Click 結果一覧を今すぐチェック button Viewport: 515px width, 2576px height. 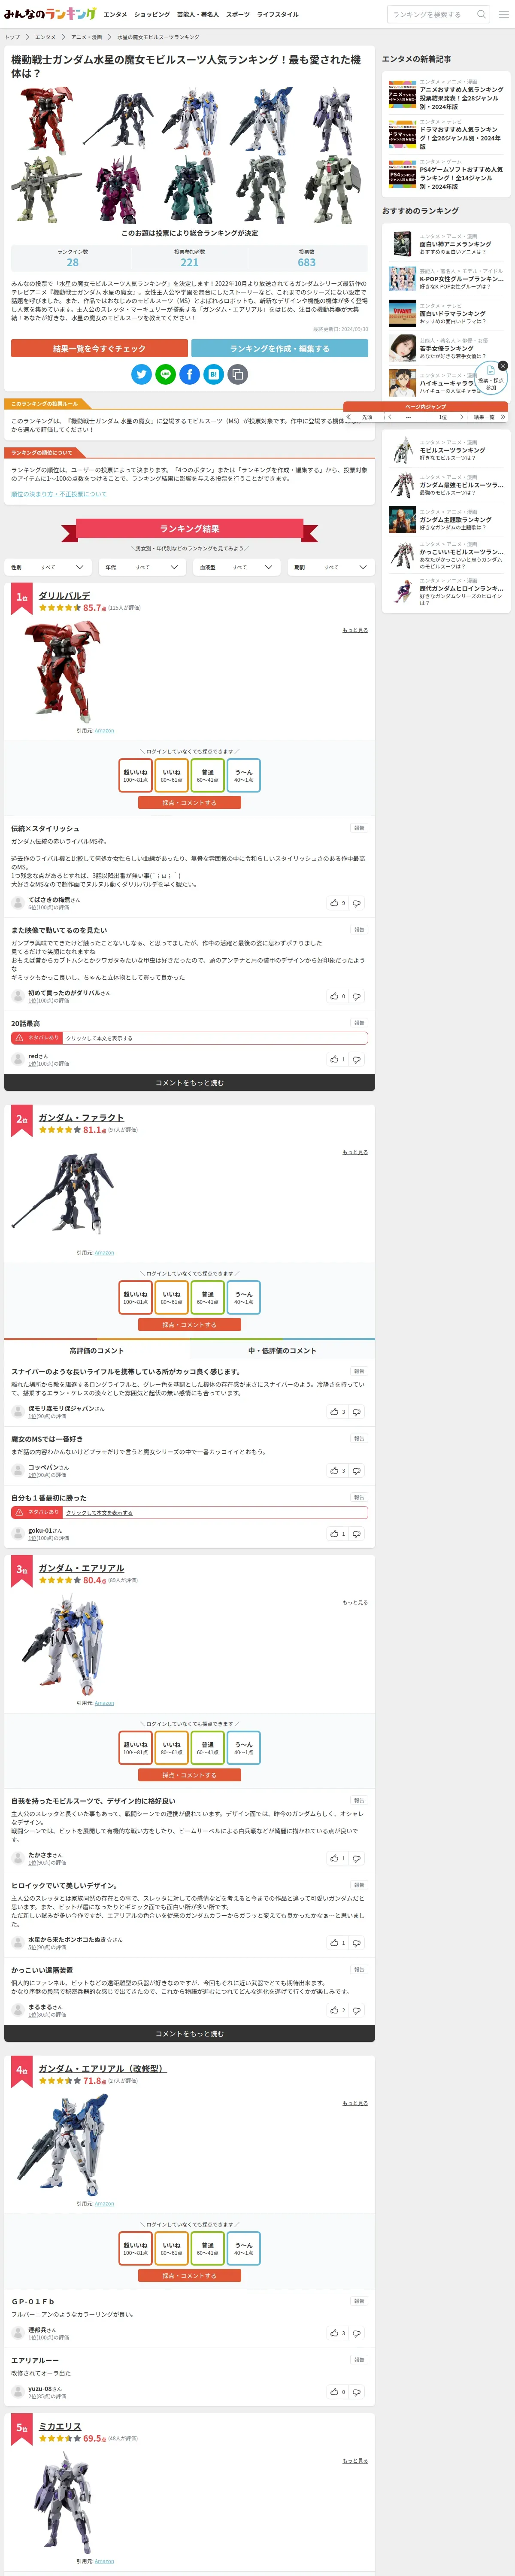point(99,348)
